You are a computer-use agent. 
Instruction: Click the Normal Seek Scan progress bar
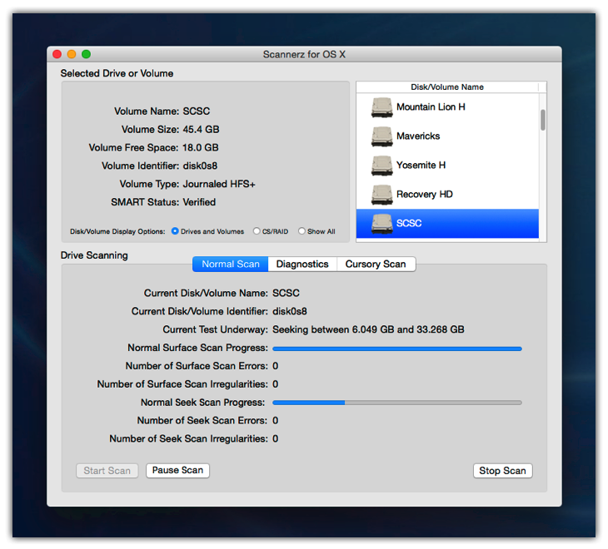pyautogui.click(x=397, y=403)
